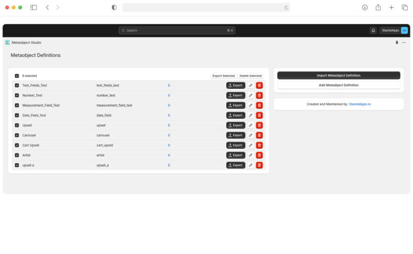Viewport: 413px width, 254px height.
Task: Click Export Selected button
Action: 223,76
